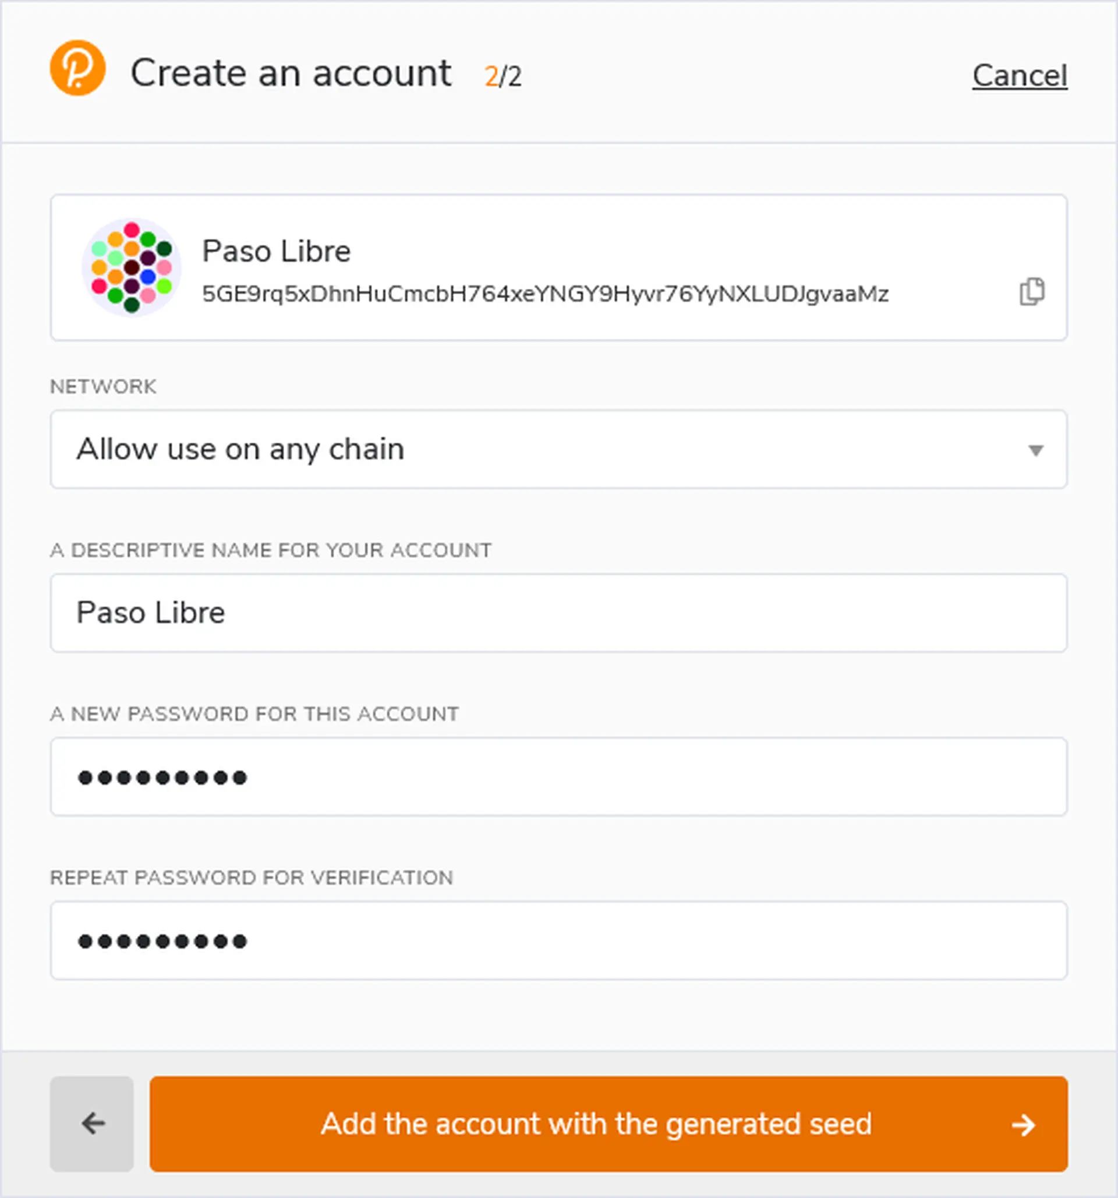Add the account with the generated seed

pyautogui.click(x=595, y=1124)
